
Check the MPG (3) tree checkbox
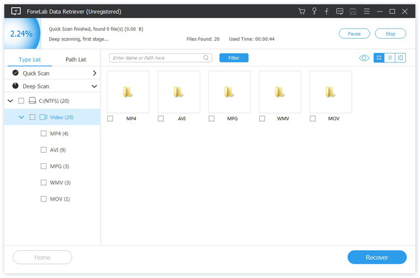tap(43, 166)
